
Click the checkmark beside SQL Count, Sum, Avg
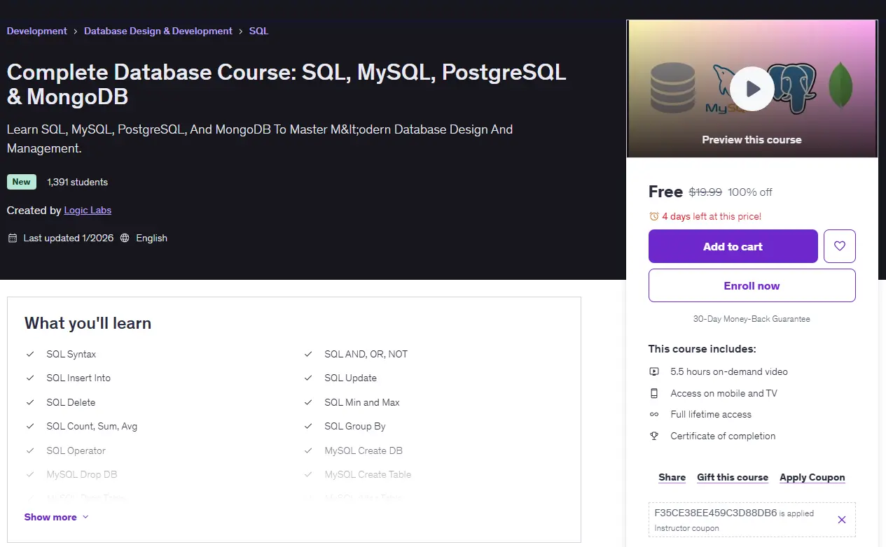(30, 426)
